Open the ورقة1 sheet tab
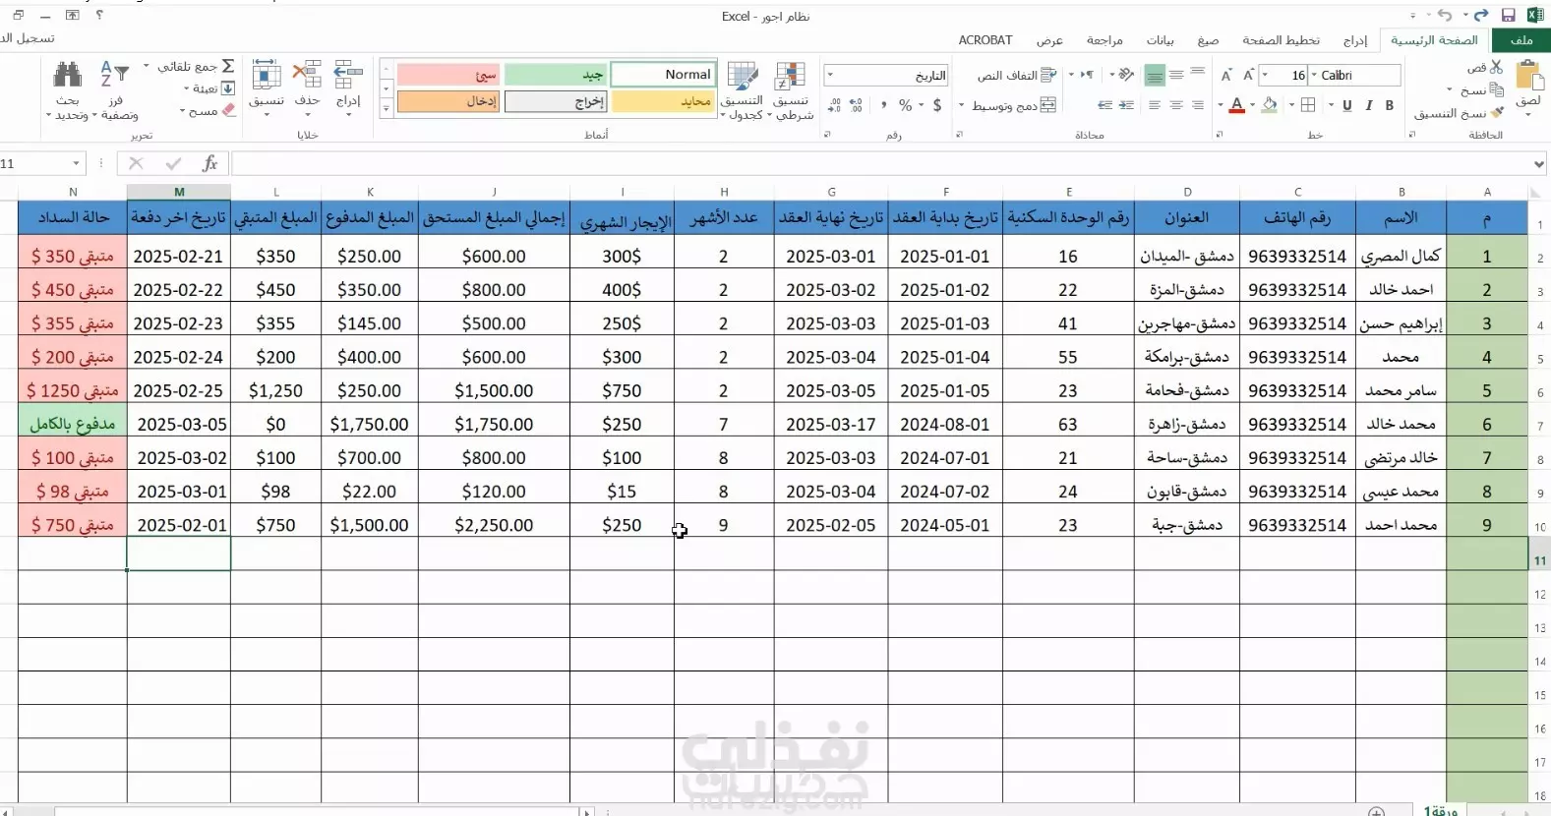This screenshot has height=816, width=1551. tap(1440, 809)
